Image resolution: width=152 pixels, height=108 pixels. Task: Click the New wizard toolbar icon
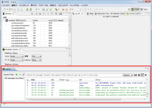coord(5,10)
